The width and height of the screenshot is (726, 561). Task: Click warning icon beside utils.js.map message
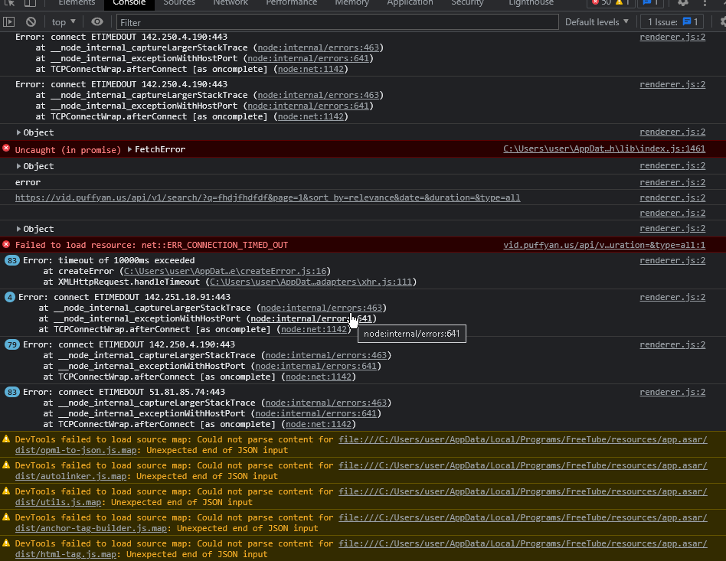tap(6, 491)
